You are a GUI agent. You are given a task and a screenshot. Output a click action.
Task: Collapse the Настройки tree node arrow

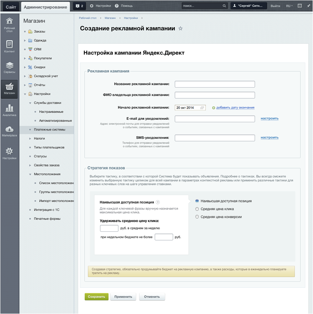25,94
